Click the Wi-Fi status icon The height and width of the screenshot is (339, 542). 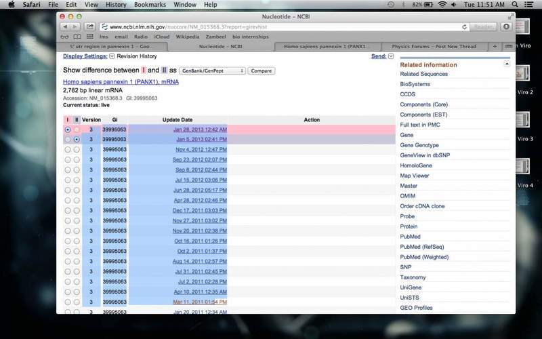[x=442, y=5]
